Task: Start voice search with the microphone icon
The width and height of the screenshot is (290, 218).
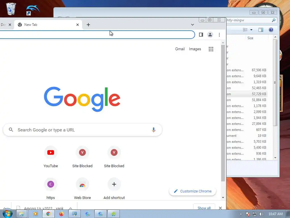Action: pos(153,130)
